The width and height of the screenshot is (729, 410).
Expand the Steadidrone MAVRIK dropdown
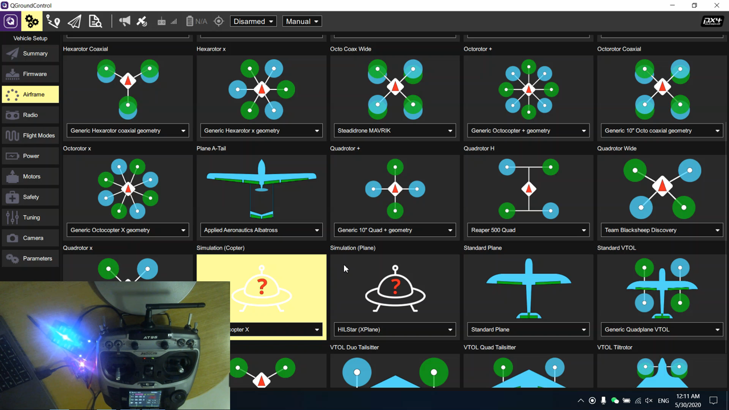point(395,130)
